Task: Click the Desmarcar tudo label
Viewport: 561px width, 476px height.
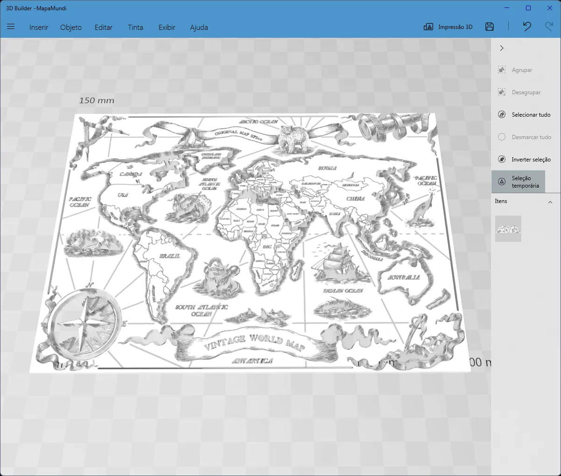Action: [x=532, y=137]
